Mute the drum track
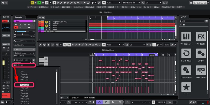210x105 pixels. [x=46, y=30]
